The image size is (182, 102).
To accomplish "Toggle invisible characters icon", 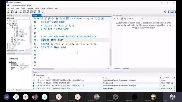I will click(99, 18).
